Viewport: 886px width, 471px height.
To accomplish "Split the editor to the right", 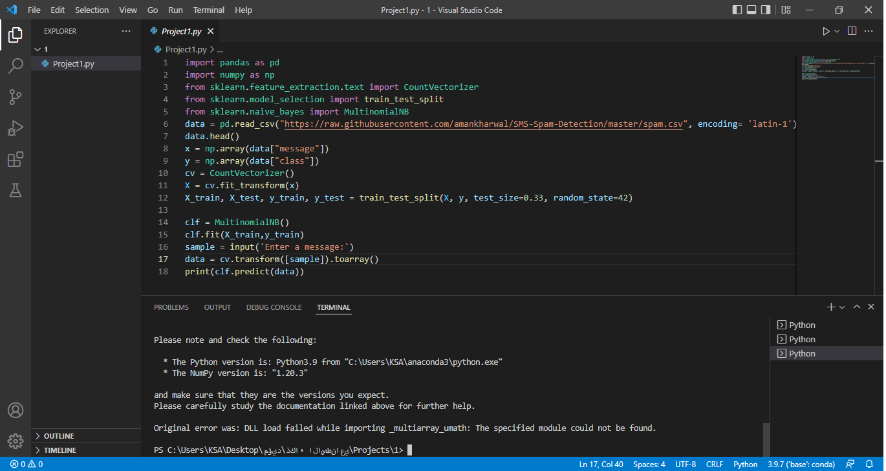I will coord(851,30).
